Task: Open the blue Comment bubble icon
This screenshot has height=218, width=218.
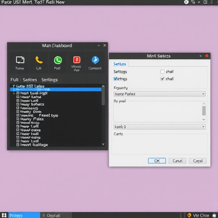Action: click(95, 60)
